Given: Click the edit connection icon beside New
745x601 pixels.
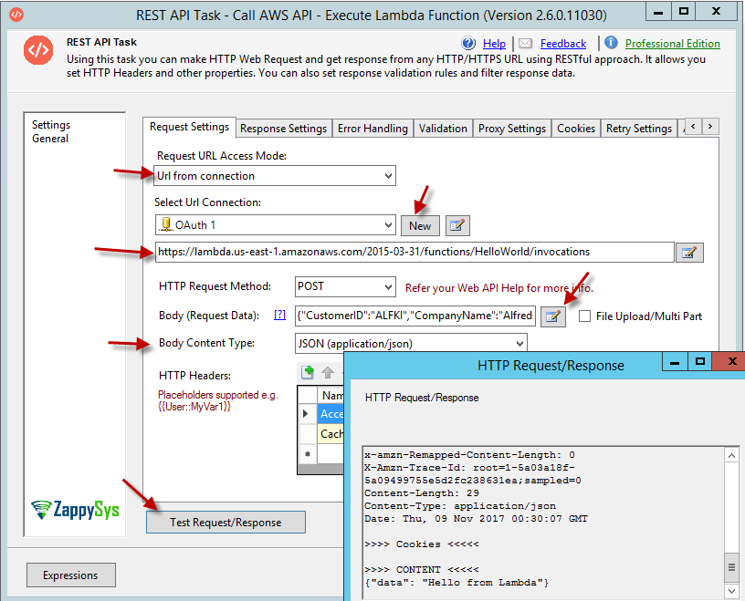Looking at the screenshot, I should [457, 225].
